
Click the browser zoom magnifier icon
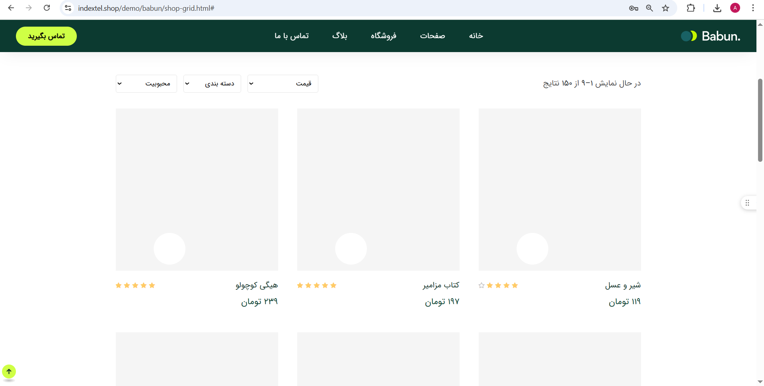pos(649,8)
